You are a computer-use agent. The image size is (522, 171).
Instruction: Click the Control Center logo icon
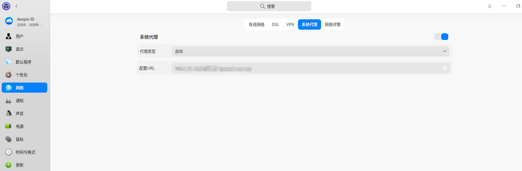tap(6, 6)
